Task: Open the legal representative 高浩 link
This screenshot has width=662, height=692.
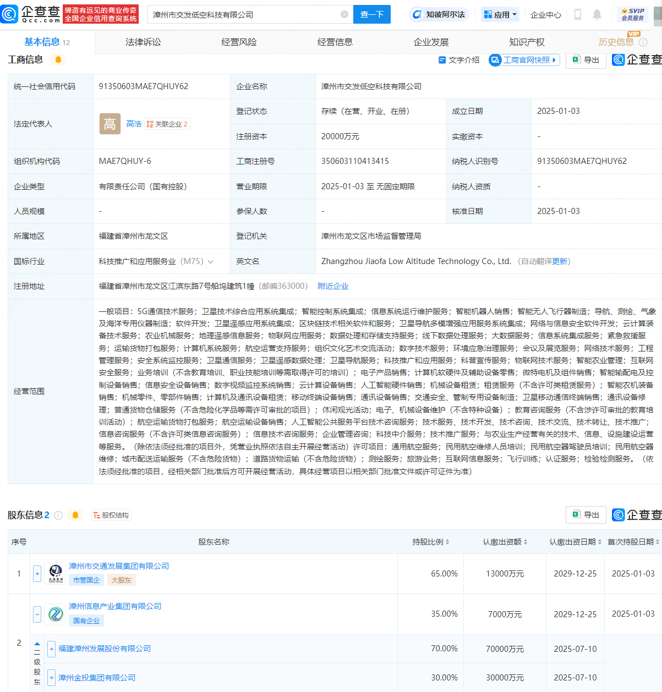Action: tap(134, 124)
